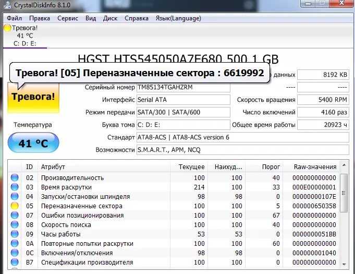Click the yellow Тревога! health status button
The image size is (355, 274).
pyautogui.click(x=33, y=97)
